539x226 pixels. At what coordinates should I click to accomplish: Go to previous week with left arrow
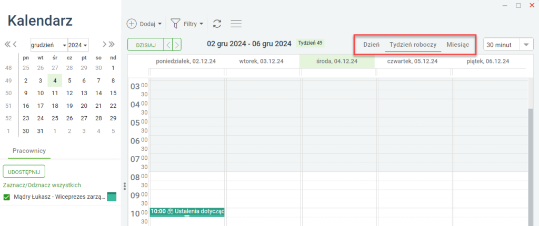click(168, 45)
